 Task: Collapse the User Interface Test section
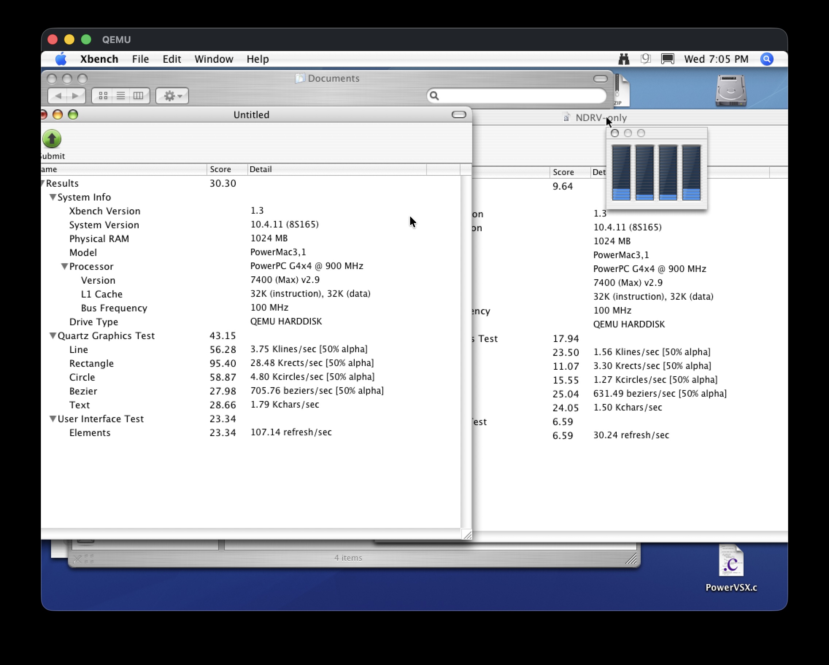pyautogui.click(x=53, y=419)
